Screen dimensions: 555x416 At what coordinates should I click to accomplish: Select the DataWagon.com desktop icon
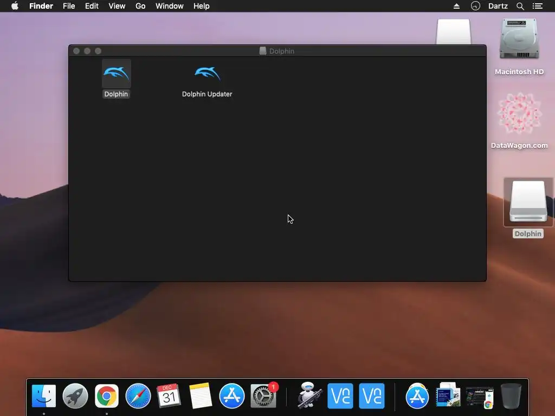(519, 114)
